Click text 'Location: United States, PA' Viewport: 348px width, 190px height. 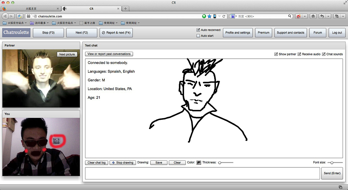tap(110, 89)
